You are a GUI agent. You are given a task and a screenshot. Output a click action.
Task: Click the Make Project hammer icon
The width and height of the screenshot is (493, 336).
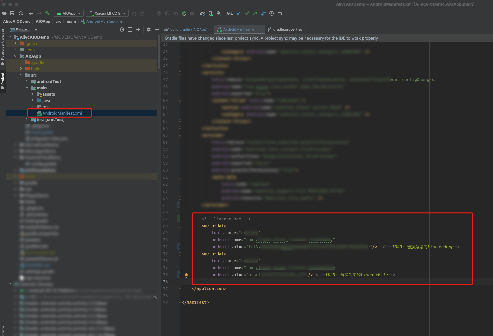click(x=48, y=13)
